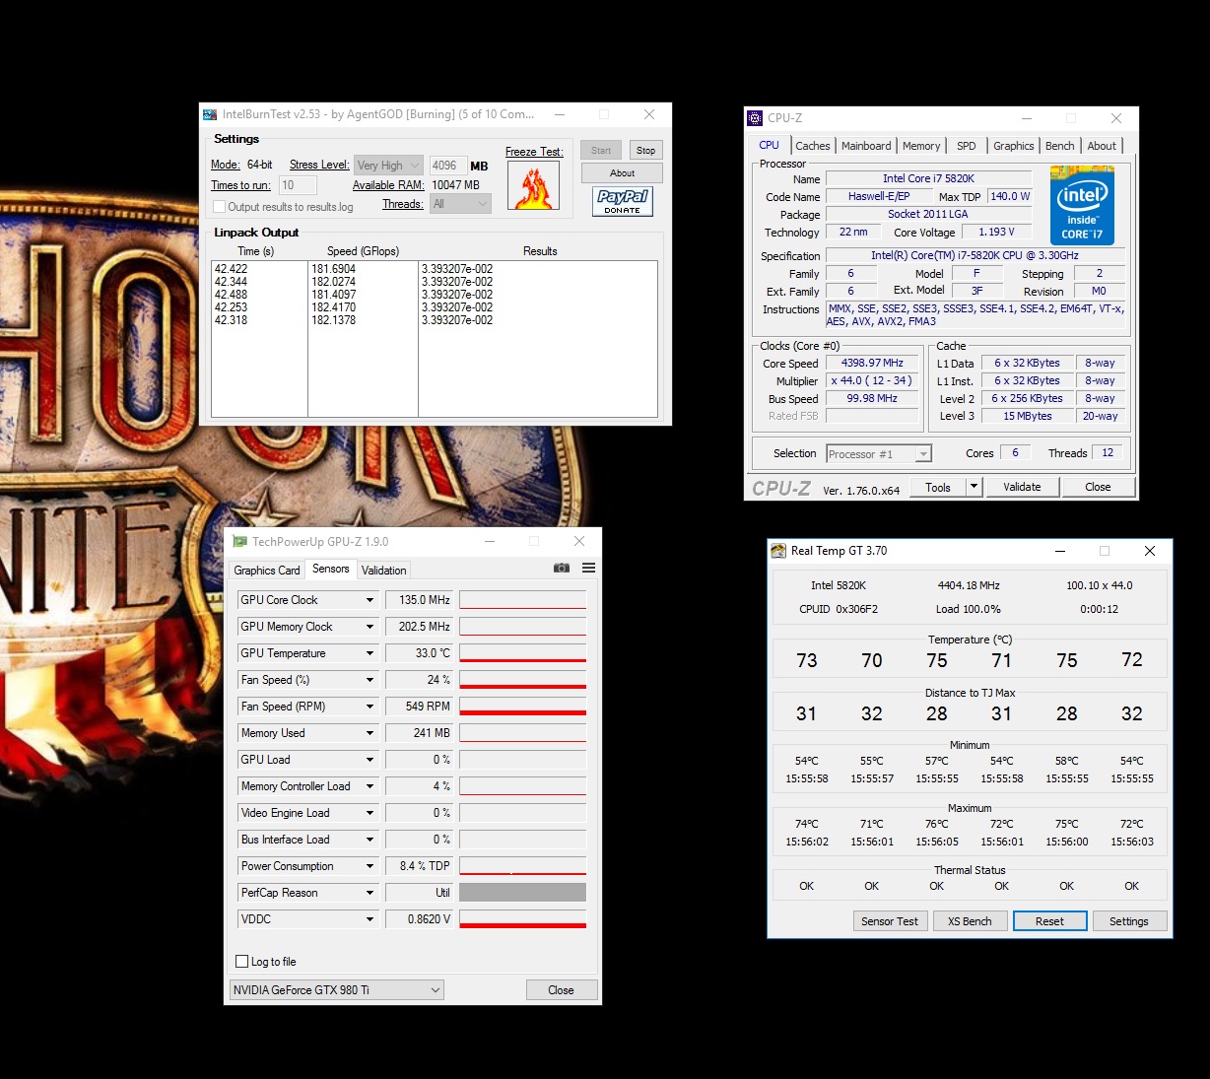The height and width of the screenshot is (1079, 1210).
Task: Open the NVIDIA GeForce GTX 980 Ti selector
Action: point(337,990)
